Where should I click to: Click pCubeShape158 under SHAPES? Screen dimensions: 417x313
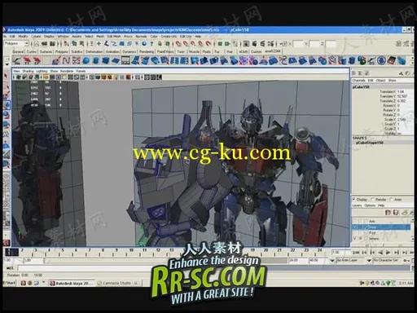tap(369, 143)
